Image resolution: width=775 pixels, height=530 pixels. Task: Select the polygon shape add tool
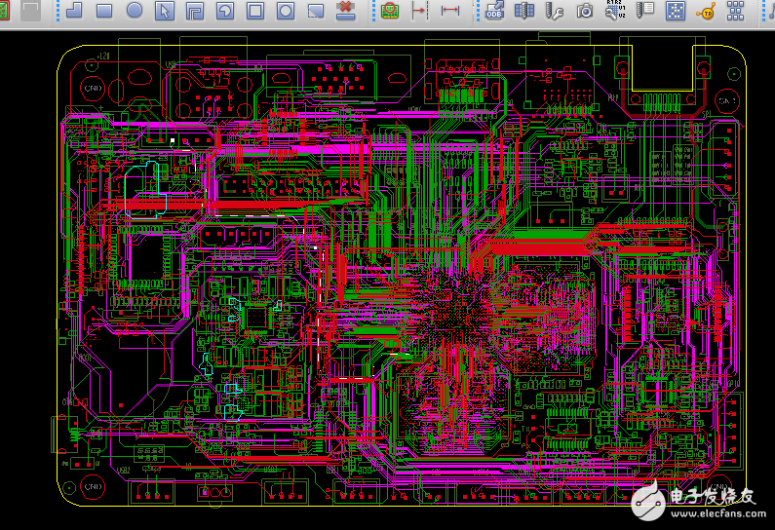[x=74, y=11]
